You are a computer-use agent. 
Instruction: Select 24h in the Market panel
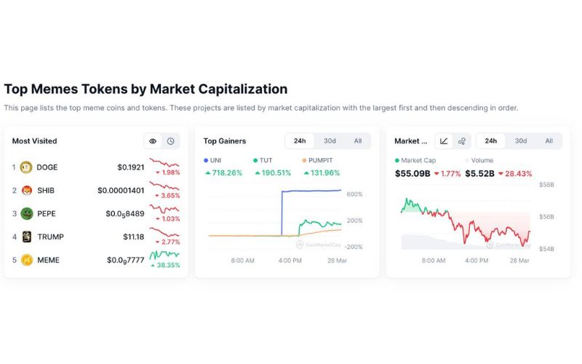(491, 141)
